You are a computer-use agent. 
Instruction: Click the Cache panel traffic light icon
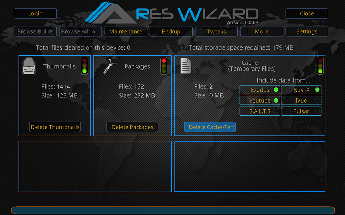(x=321, y=66)
